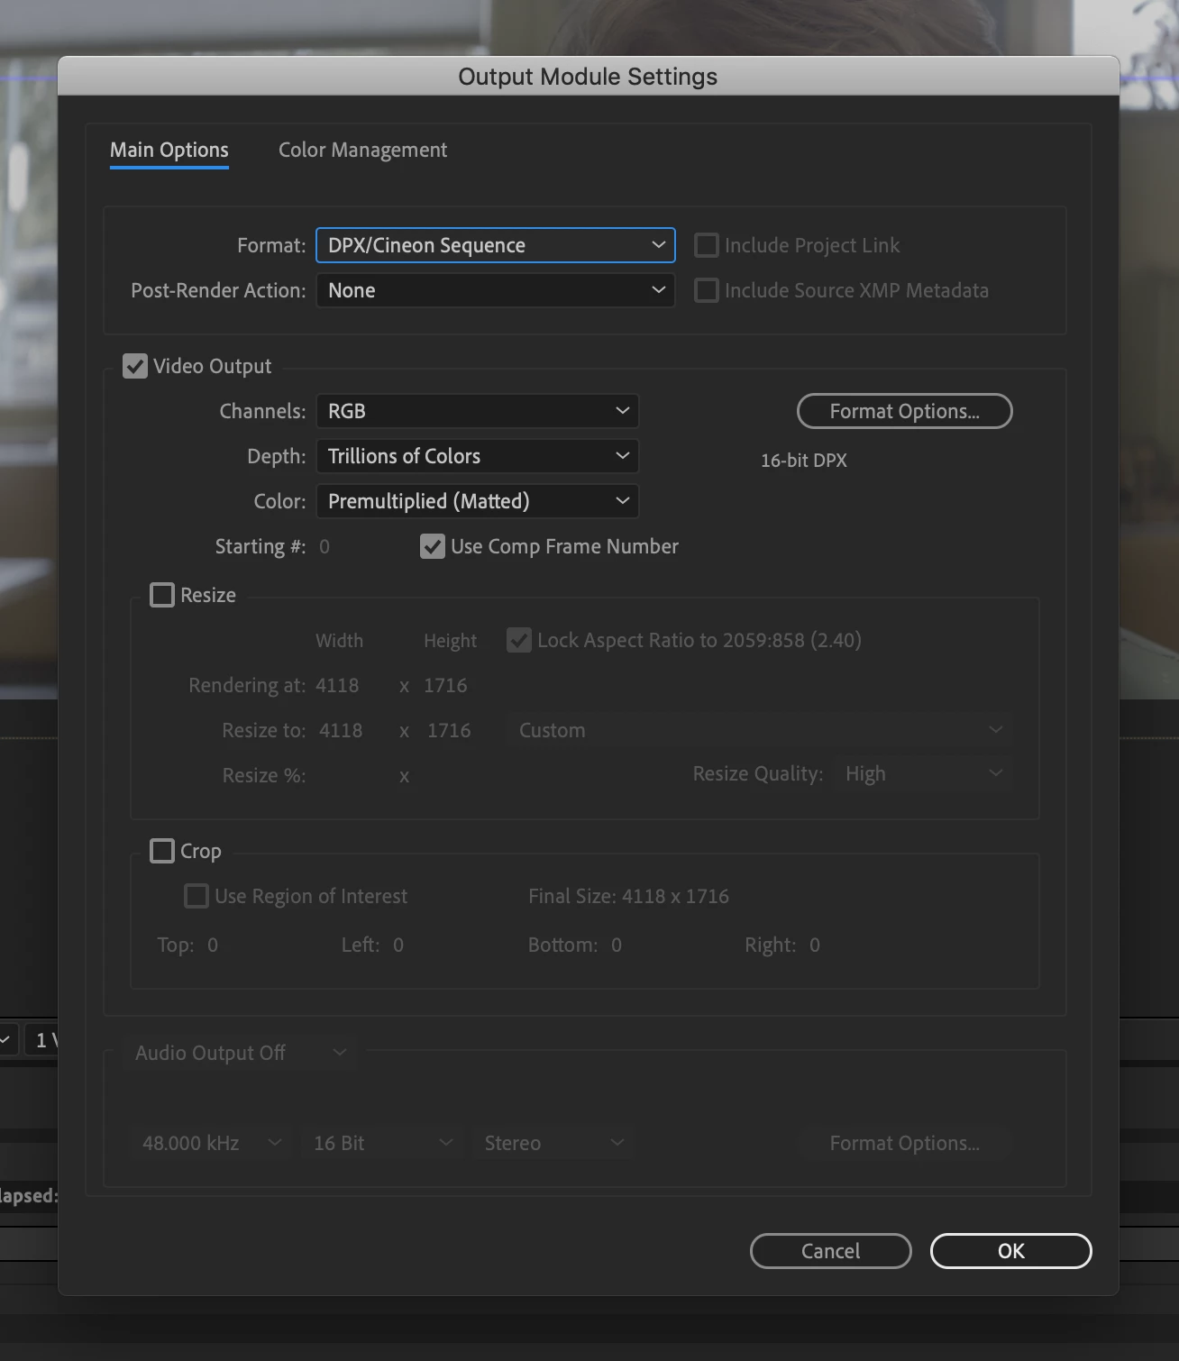Enable Include Source XMP Metadata checkbox

click(x=707, y=290)
